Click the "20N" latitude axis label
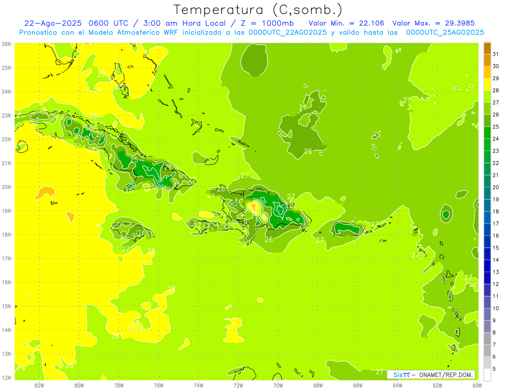The height and width of the screenshot is (391, 507). [6, 187]
